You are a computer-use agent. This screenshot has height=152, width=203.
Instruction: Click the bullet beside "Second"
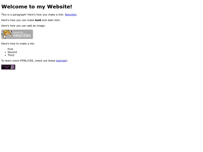[x=5, y=52]
